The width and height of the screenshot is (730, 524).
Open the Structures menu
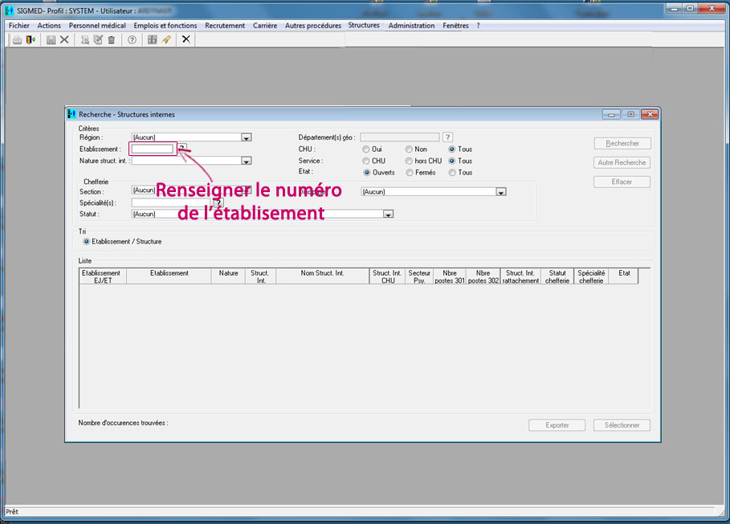pyautogui.click(x=364, y=25)
